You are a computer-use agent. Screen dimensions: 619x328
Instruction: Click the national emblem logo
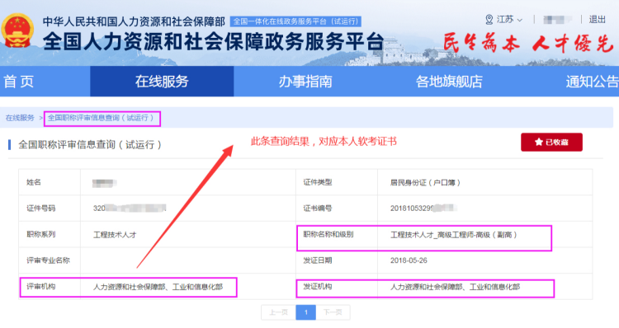pos(17,31)
